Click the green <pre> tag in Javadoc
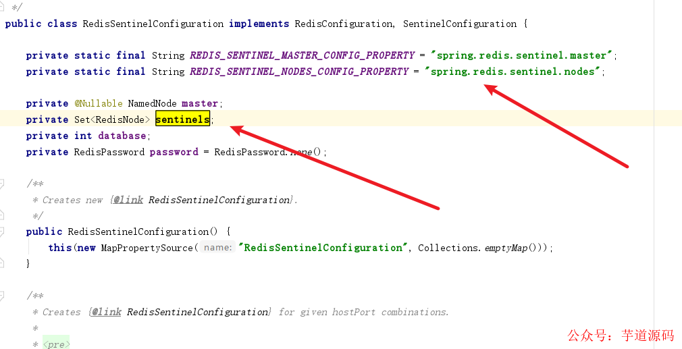The width and height of the screenshot is (682, 349). point(56,344)
